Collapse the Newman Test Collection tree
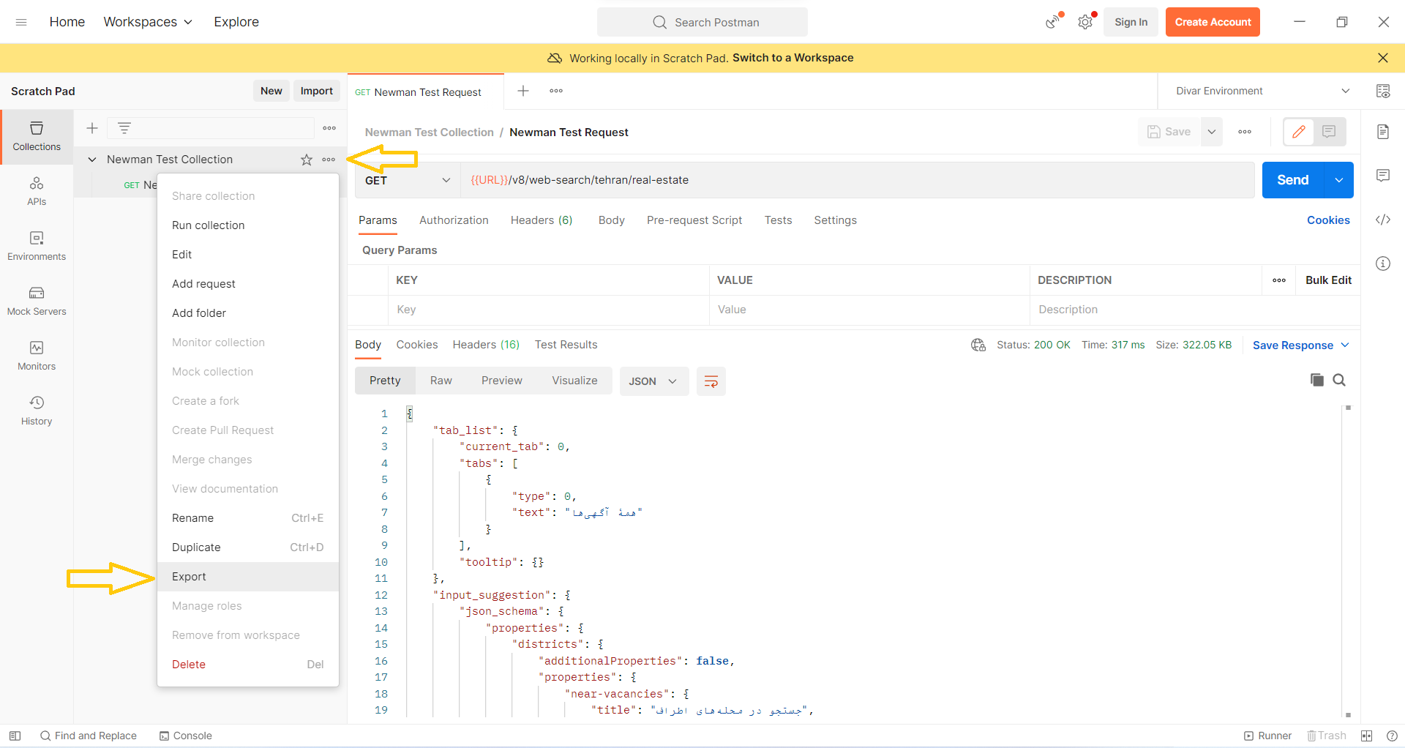Screen dimensions: 1405x748 [x=92, y=160]
